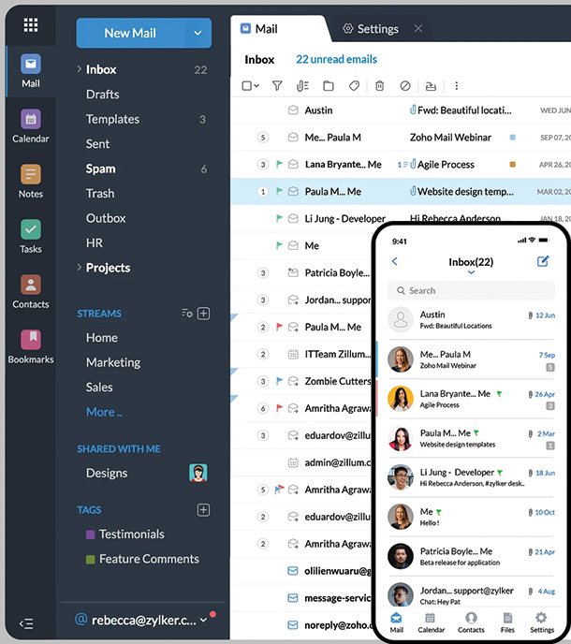This screenshot has height=644, width=571.
Task: Open New Mail dropdown arrow
Action: point(198,33)
